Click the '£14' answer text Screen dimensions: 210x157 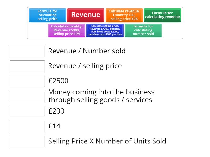pos(54,126)
